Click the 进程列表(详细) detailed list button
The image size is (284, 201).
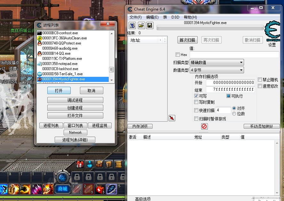click(75, 140)
